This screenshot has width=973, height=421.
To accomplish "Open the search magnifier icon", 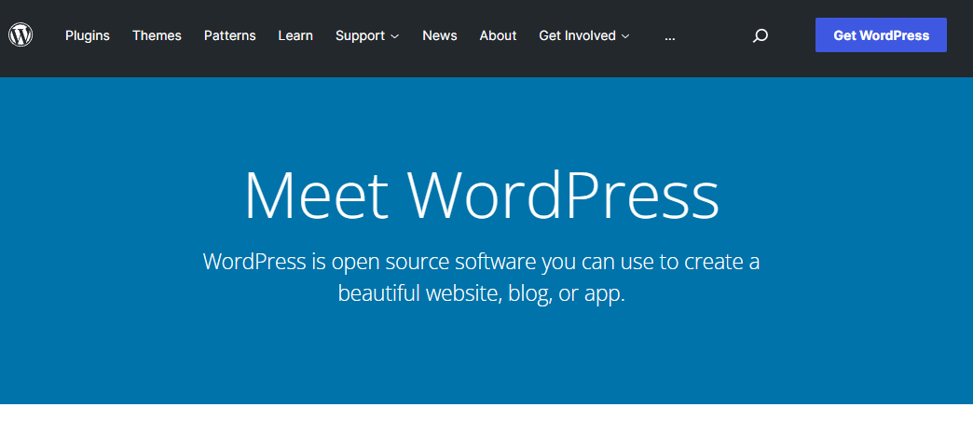I will [761, 36].
